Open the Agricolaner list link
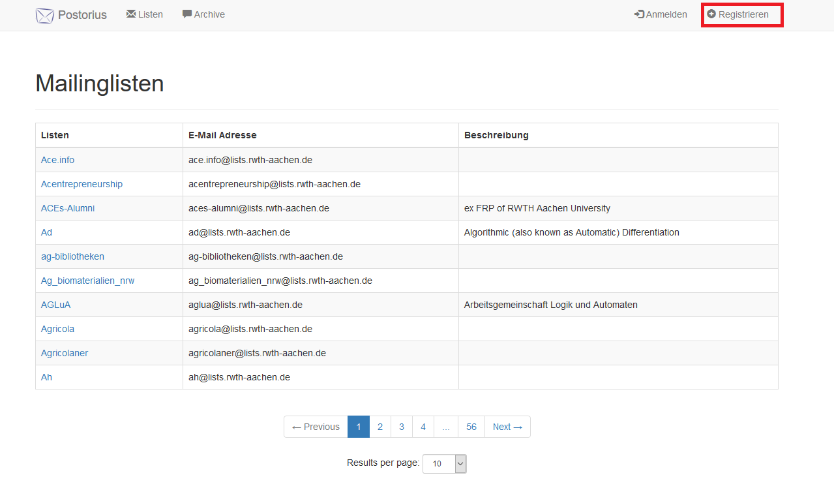834x488 pixels. (65, 353)
